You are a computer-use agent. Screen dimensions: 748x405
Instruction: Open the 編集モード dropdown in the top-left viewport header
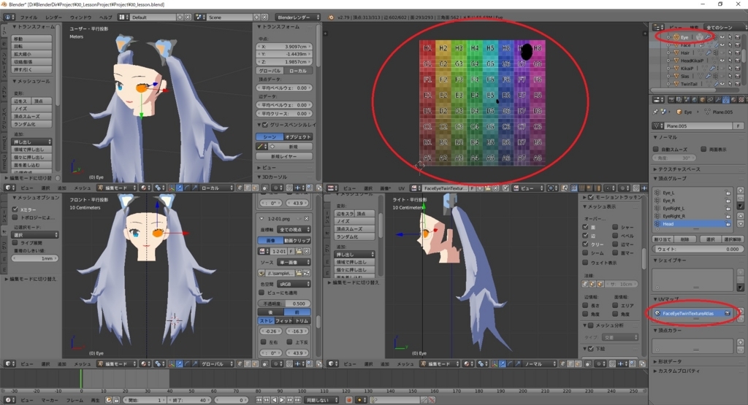pos(117,188)
